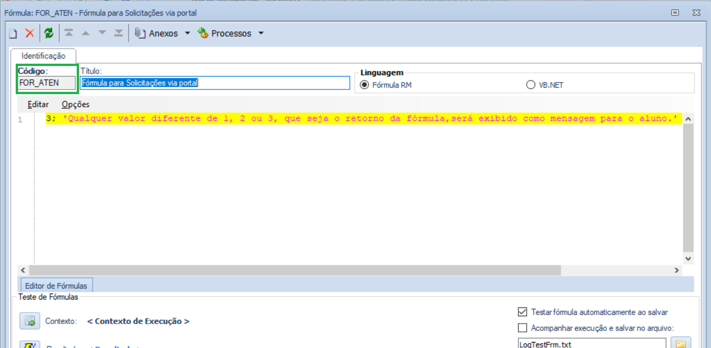This screenshot has width=711, height=348.
Task: Click editor vertical scrollbar up arrow
Action: click(688, 119)
